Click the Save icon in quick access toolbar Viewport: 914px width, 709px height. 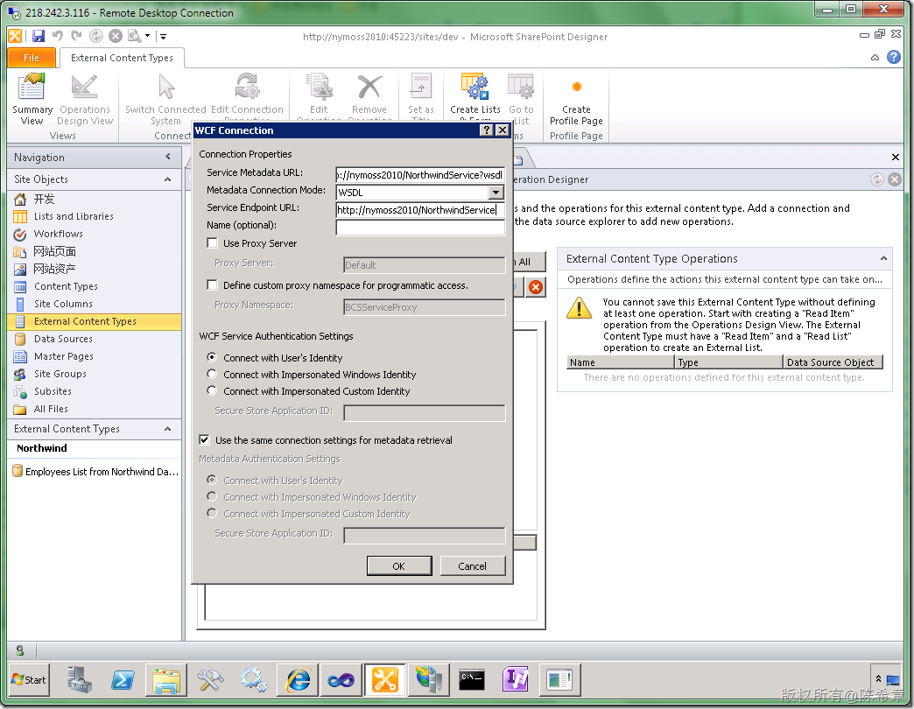39,36
